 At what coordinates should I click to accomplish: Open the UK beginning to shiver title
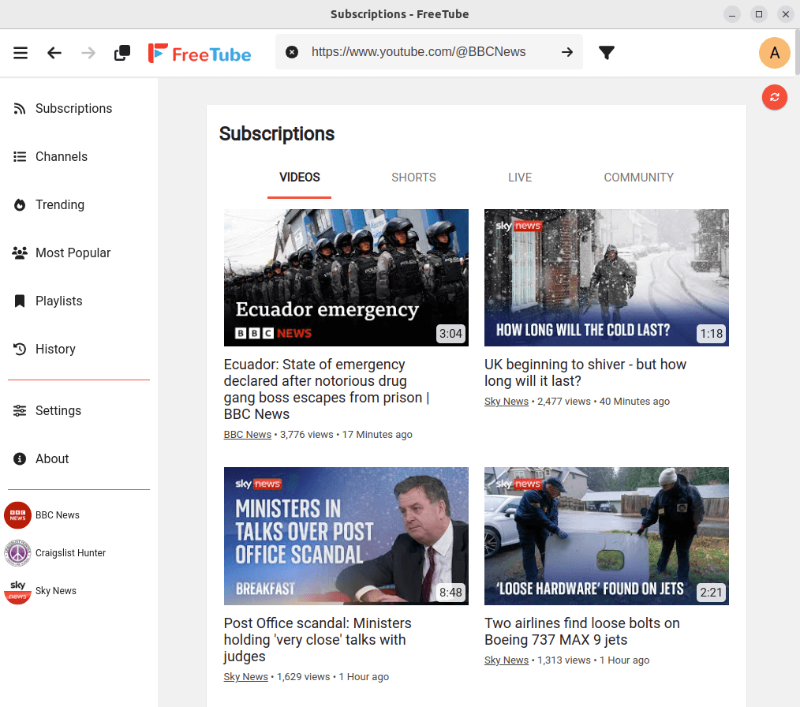pyautogui.click(x=585, y=372)
